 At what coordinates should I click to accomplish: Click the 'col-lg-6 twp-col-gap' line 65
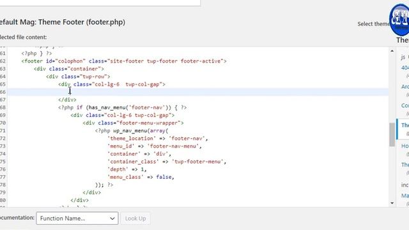click(x=112, y=84)
